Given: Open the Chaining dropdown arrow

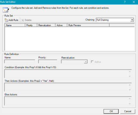Looking at the screenshot, I should point(132,20).
